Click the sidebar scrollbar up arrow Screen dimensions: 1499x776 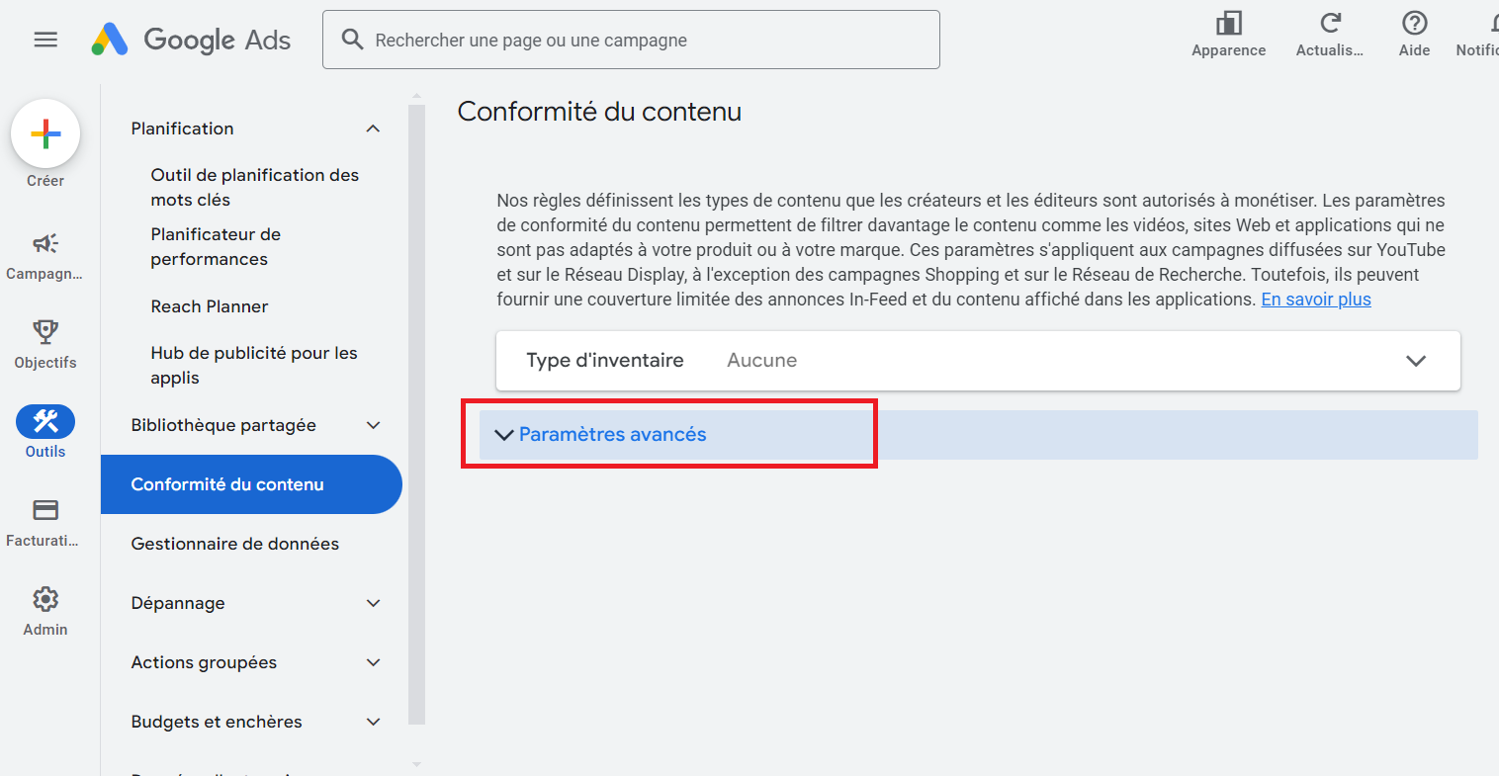coord(416,97)
